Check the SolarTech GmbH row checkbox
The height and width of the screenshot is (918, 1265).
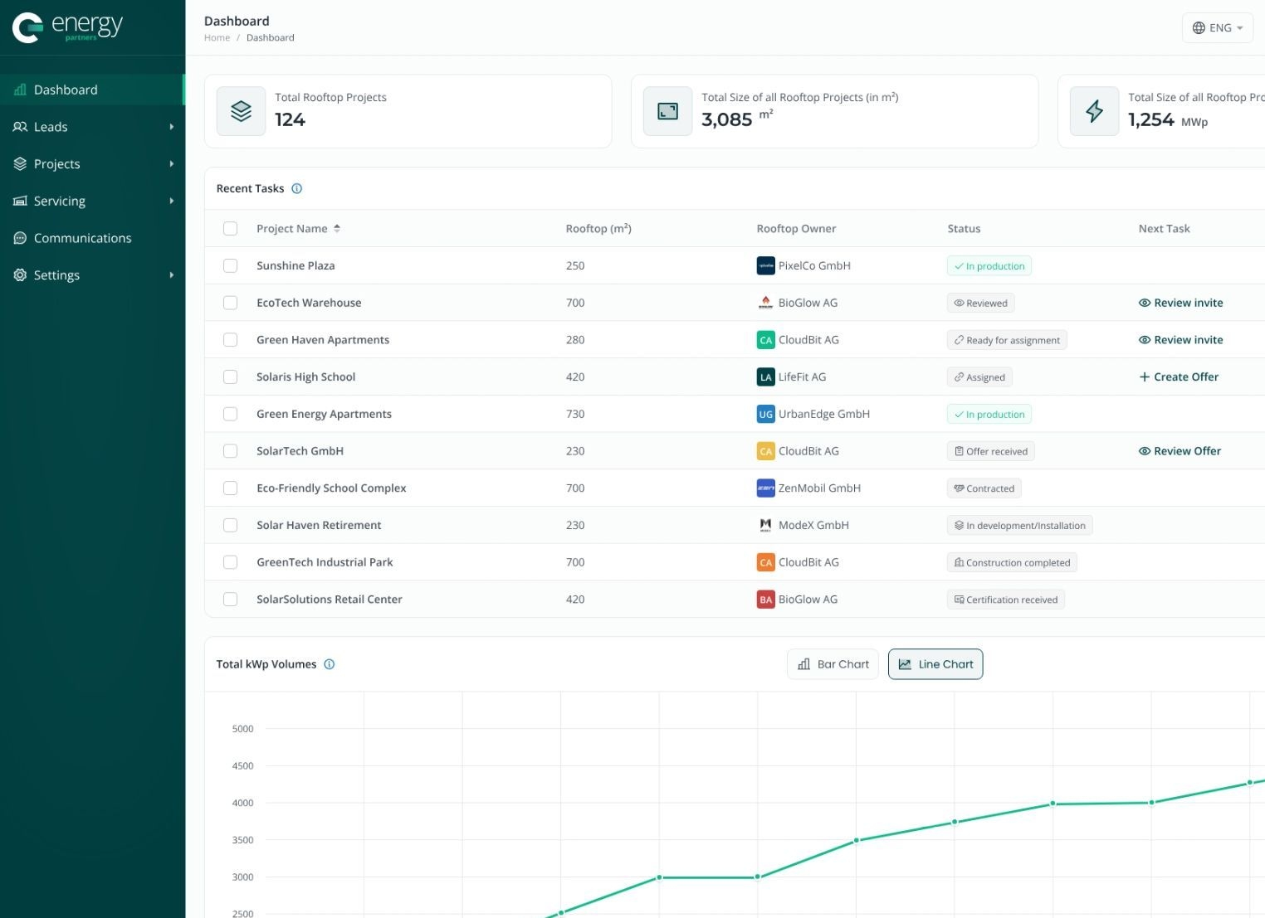point(231,451)
